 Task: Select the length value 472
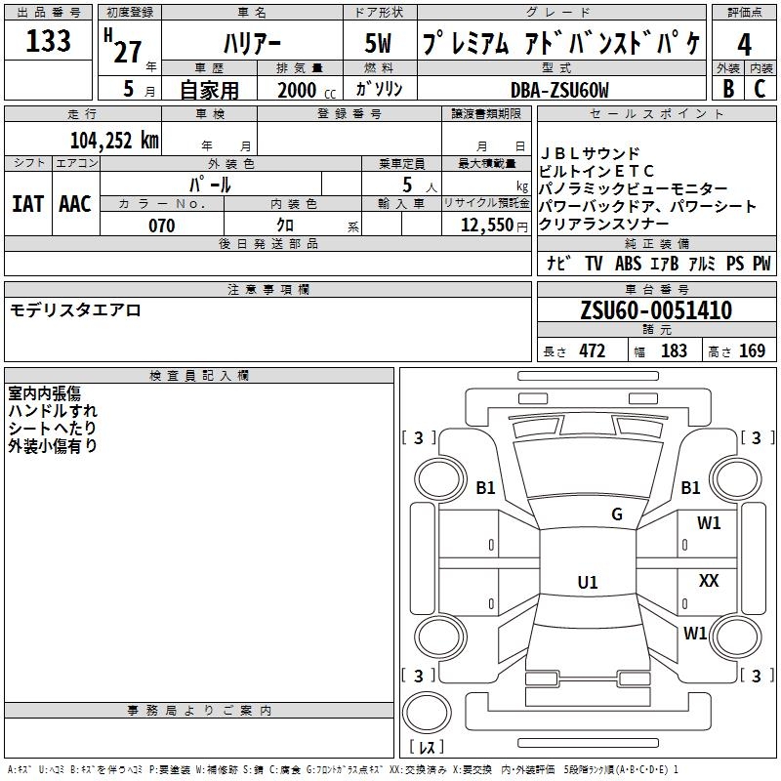coord(593,351)
